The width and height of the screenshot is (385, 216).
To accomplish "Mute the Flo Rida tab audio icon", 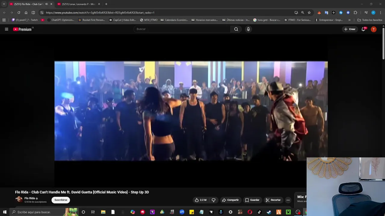I will point(46,4).
